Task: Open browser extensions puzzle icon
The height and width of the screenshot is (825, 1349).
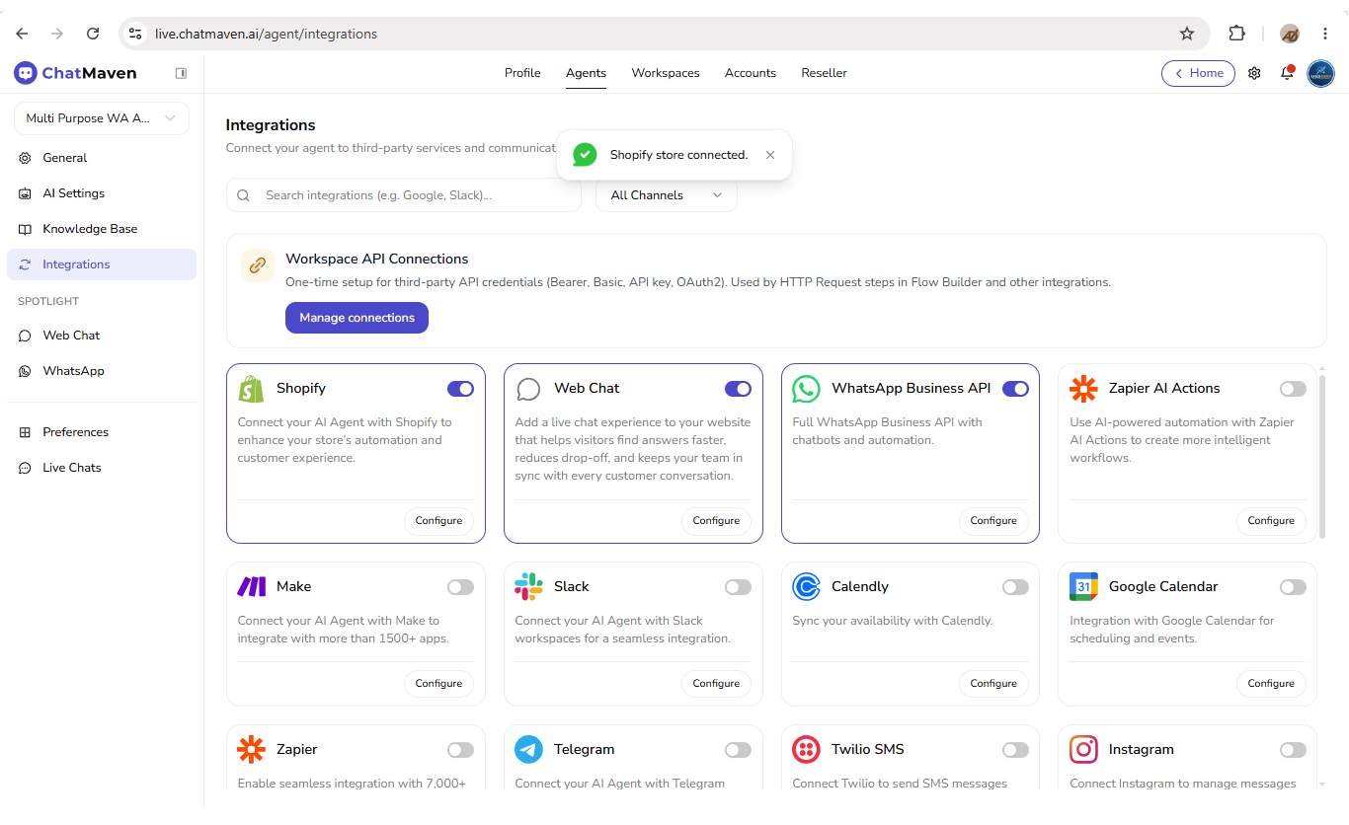Action: (x=1236, y=34)
